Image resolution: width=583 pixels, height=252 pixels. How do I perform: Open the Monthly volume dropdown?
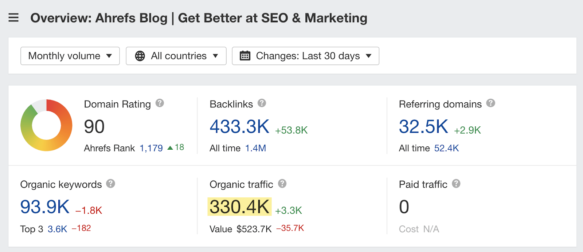[x=70, y=56]
